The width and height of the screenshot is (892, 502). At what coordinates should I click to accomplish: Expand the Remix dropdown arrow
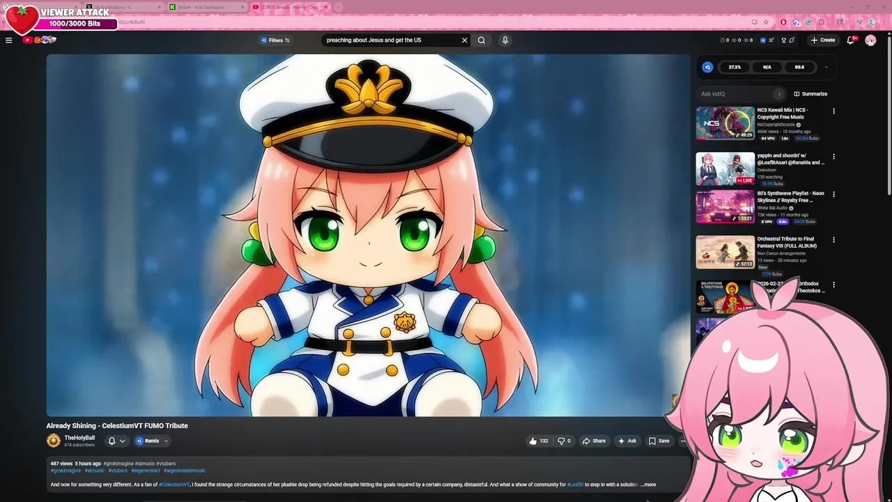[x=166, y=441]
